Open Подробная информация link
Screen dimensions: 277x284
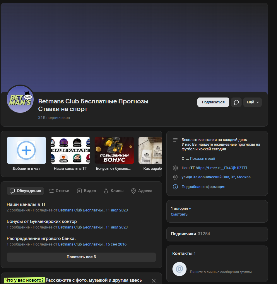click(x=203, y=186)
